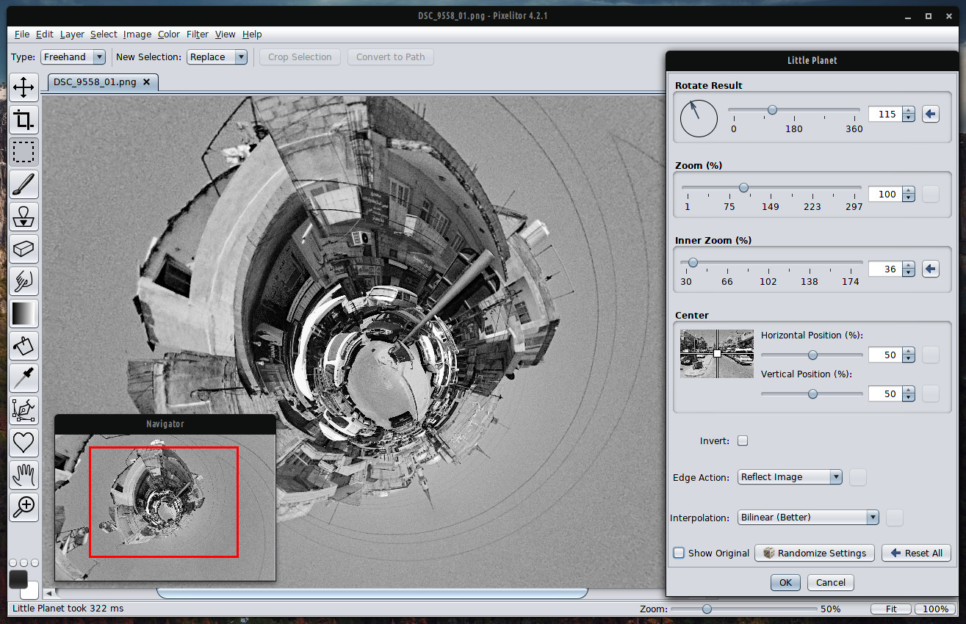
Task: Open the Edit menu
Action: pyautogui.click(x=45, y=35)
